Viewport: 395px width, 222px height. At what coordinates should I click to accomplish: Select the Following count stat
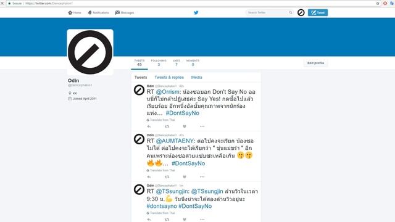159,63
